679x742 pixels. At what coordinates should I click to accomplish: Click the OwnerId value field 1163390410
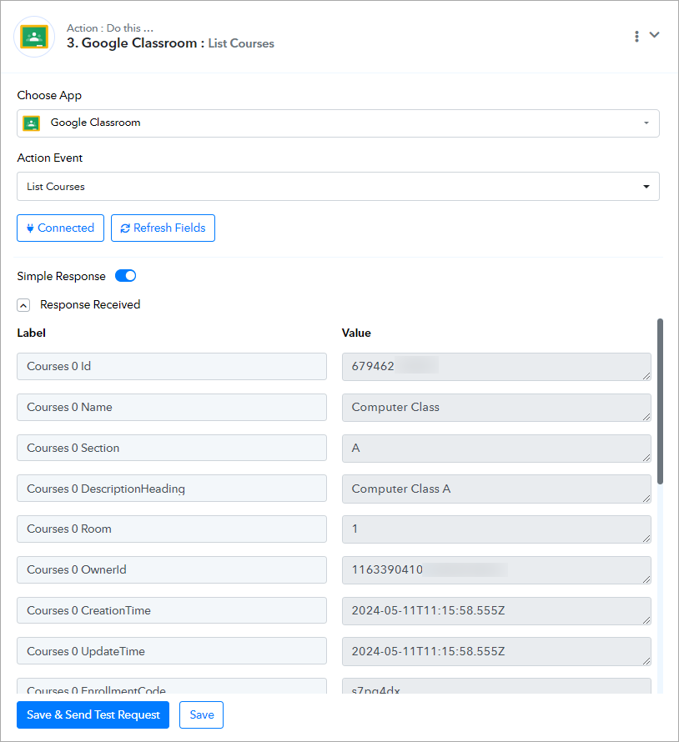(496, 570)
